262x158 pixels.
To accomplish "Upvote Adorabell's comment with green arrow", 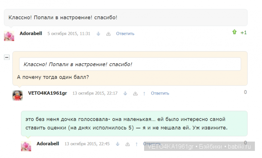I will pos(234,32).
